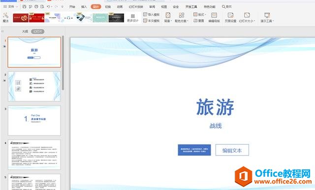Click the 更多设计 grid icon
This screenshot has width=315, height=190.
pyautogui.click(x=133, y=16)
